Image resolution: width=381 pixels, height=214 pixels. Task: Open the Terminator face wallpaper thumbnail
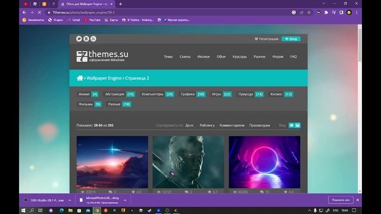click(x=188, y=162)
